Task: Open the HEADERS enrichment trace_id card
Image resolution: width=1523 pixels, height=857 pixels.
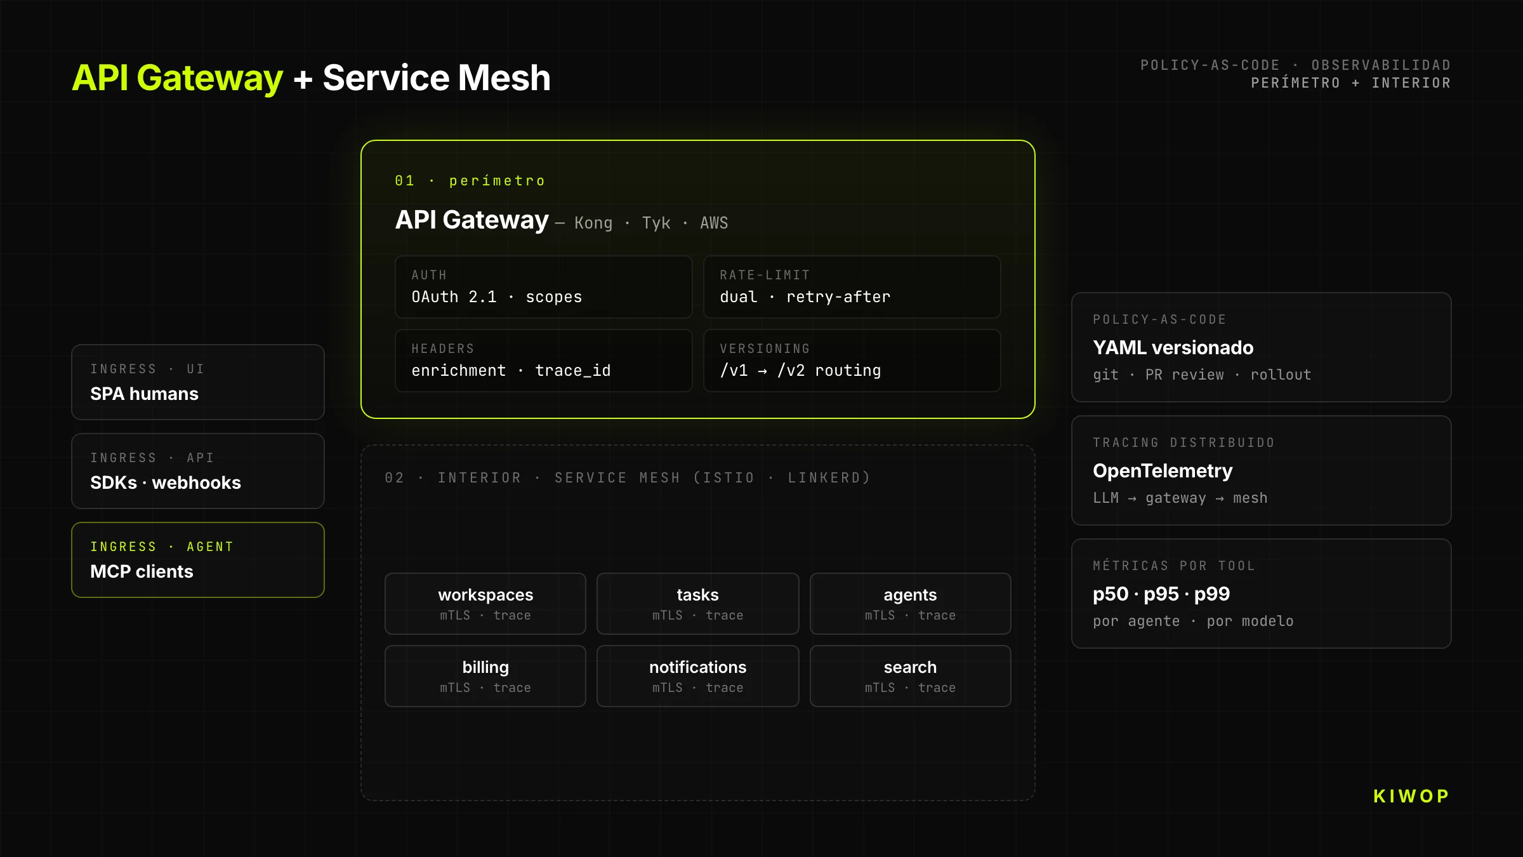Action: [x=543, y=361]
